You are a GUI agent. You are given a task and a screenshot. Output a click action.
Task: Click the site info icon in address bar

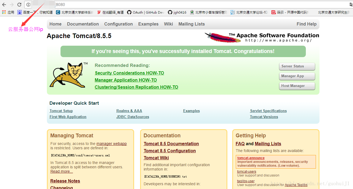coord(28,5)
